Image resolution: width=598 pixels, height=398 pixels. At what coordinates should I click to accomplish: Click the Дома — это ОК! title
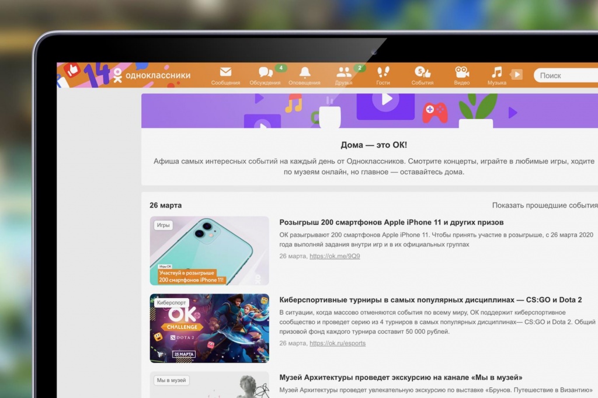tap(374, 145)
